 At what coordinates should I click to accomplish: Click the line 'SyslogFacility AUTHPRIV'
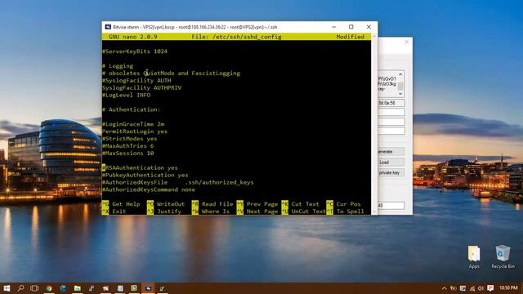click(141, 87)
